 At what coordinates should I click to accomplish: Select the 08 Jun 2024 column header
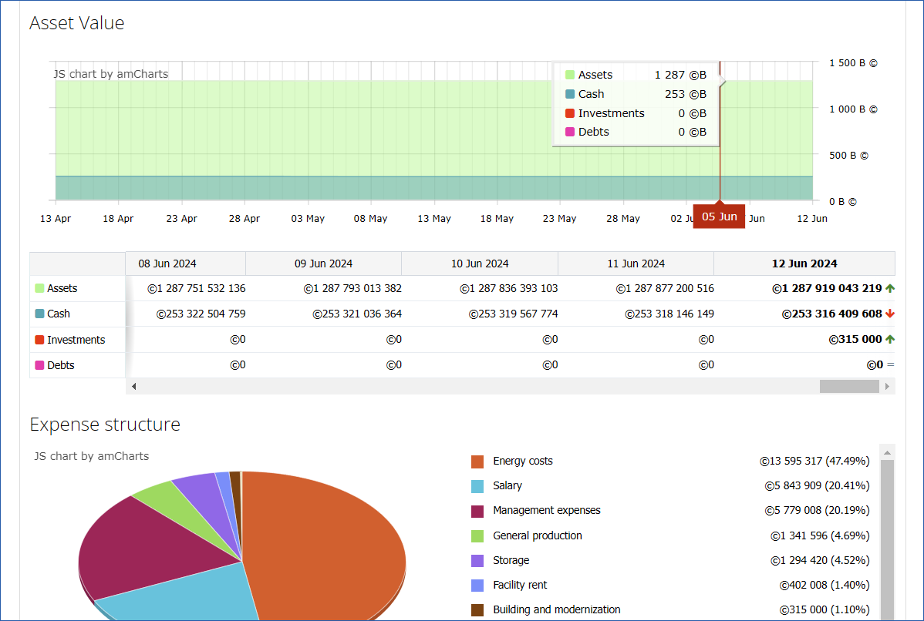coord(167,264)
